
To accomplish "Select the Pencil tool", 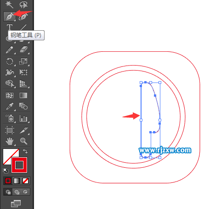I will tap(10, 50).
